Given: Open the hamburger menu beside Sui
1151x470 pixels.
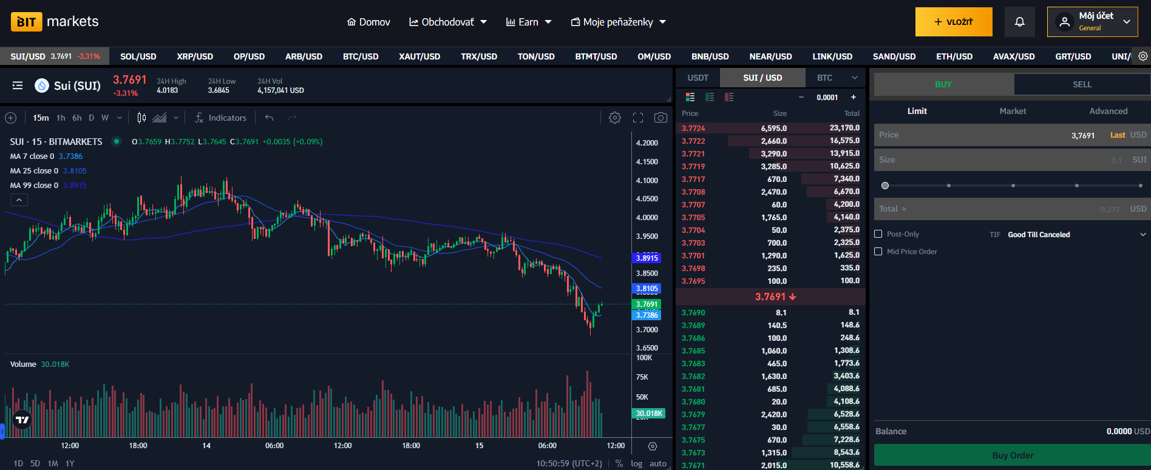Looking at the screenshot, I should tap(18, 86).
